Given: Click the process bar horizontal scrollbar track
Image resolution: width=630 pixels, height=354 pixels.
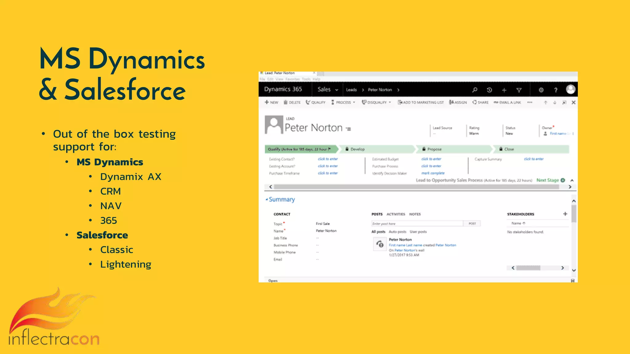Looking at the screenshot, I should tap(417, 187).
